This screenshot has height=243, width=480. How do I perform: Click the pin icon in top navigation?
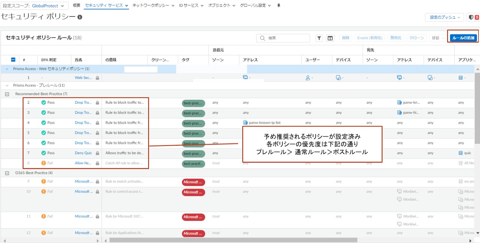278,5
